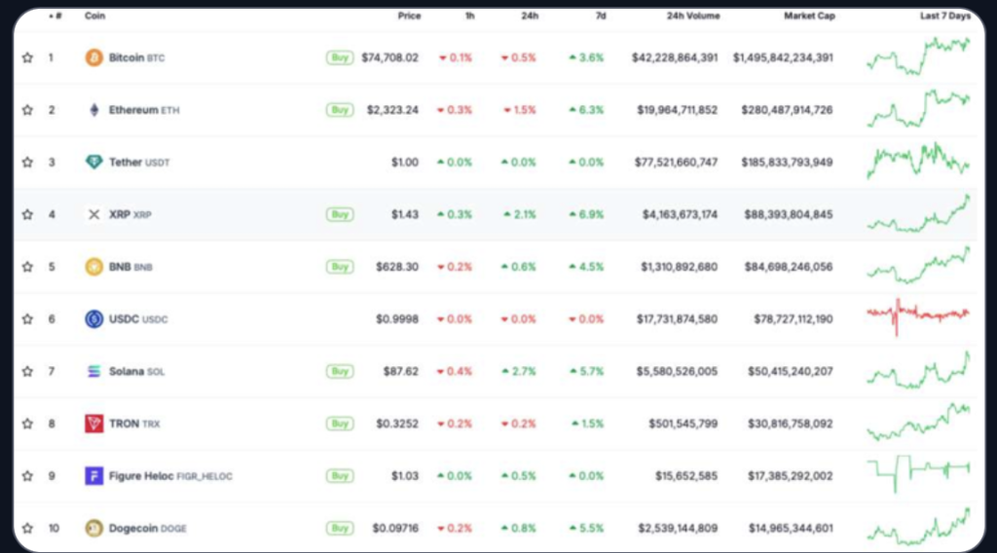Click the Solana coin logo icon
The width and height of the screenshot is (997, 553).
(x=94, y=371)
